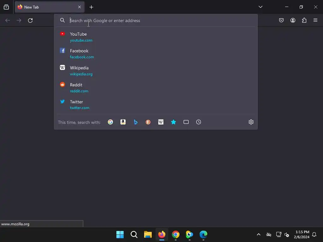The width and height of the screenshot is (323, 242).
Task: Click the Facebook favicon in suggestions
Action: pos(62,51)
